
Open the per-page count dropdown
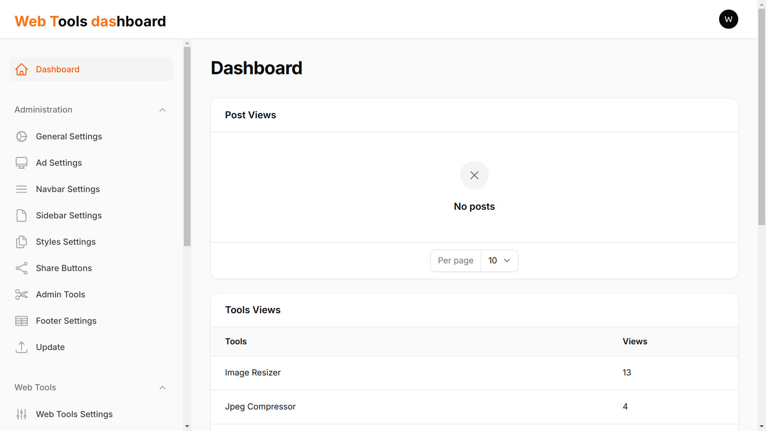coord(499,261)
